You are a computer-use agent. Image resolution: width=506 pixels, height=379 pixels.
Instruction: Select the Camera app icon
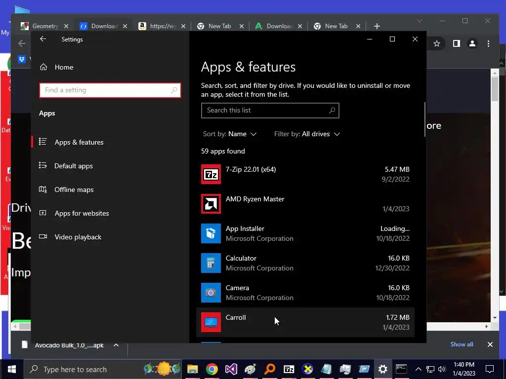pos(211,293)
